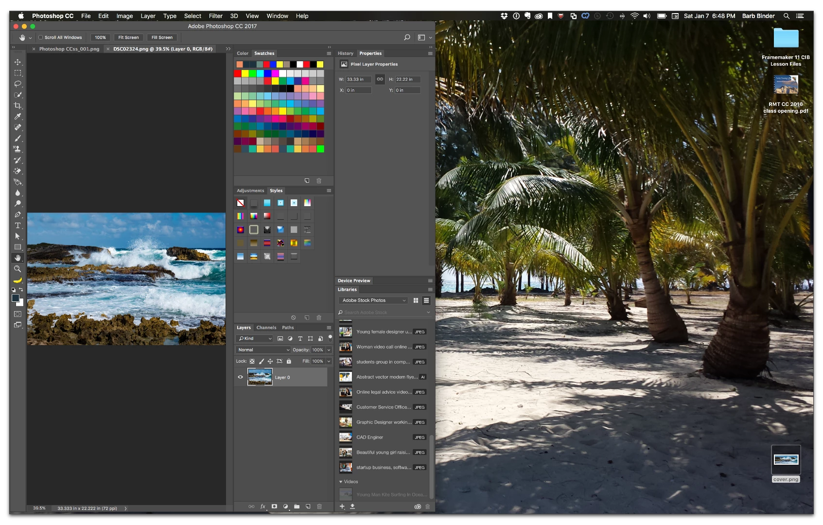
Task: Switch Libraries to list view
Action: coord(426,300)
